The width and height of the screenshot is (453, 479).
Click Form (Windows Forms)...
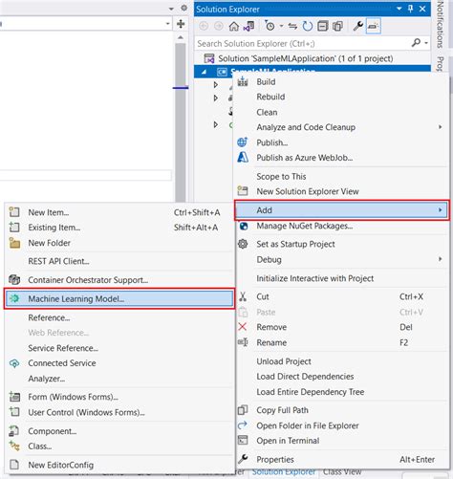point(119,397)
